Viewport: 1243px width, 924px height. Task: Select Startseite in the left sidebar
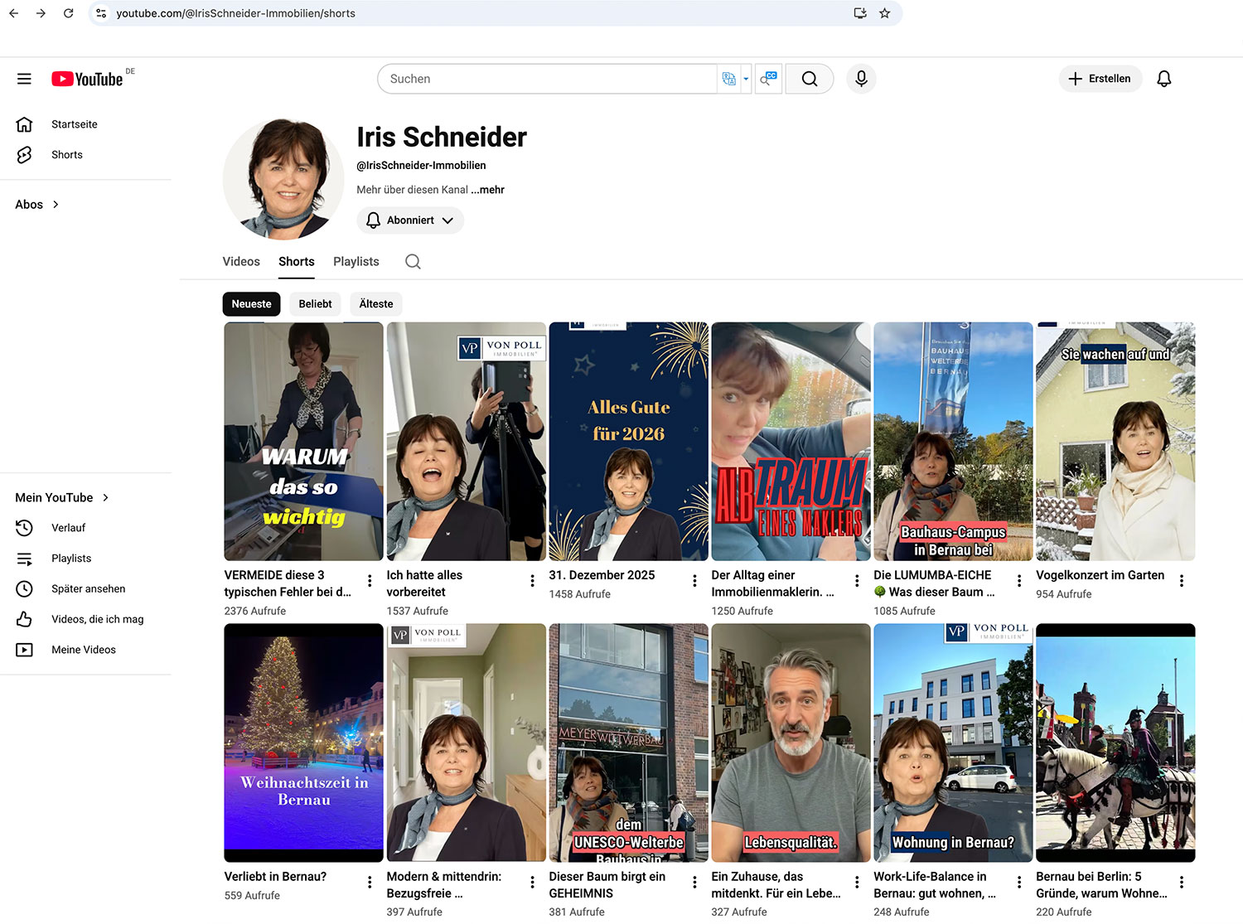tap(74, 124)
